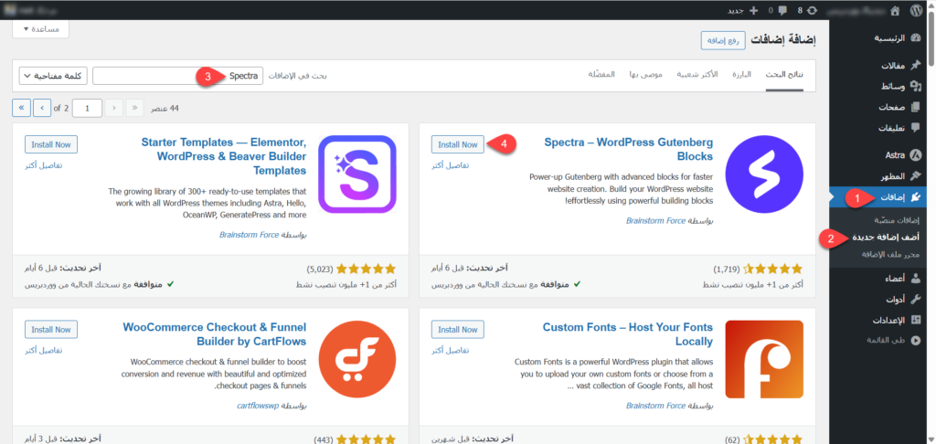The height and width of the screenshot is (444, 936).
Task: Open تفاصيل أكثر for Starter Templates
Action: coord(44,165)
